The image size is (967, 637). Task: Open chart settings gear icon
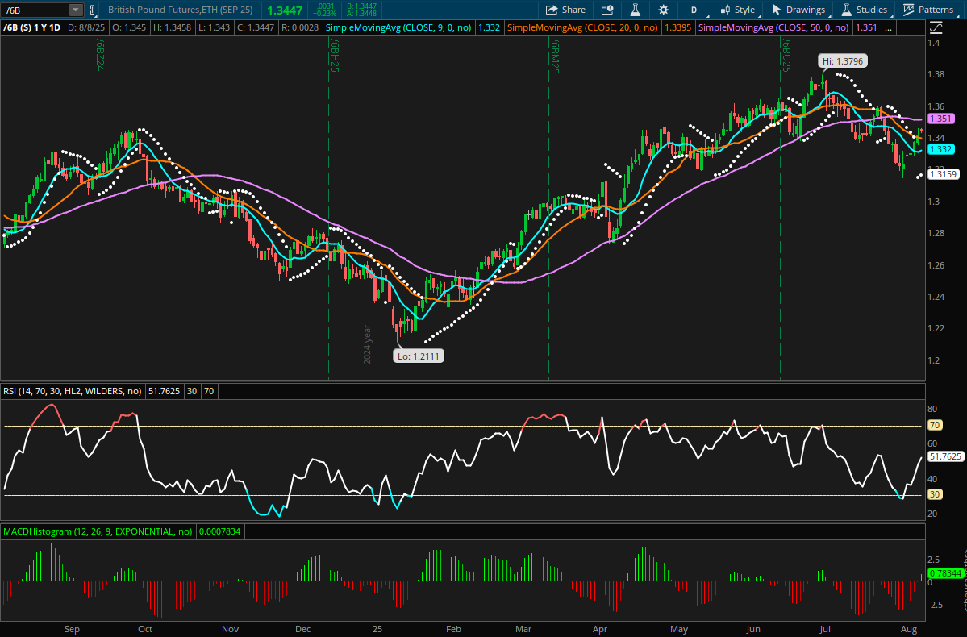coord(664,10)
